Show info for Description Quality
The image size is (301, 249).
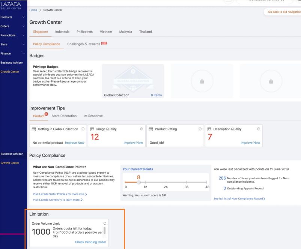click(x=259, y=129)
